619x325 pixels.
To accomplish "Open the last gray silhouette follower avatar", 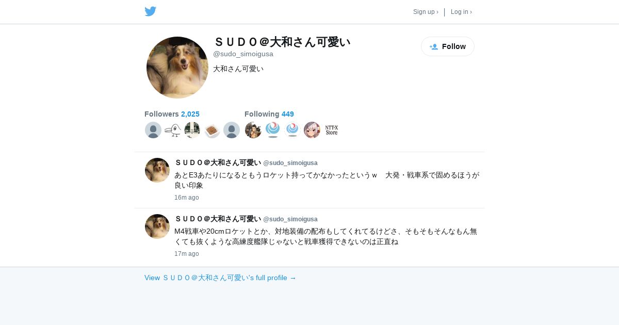I will pyautogui.click(x=232, y=130).
